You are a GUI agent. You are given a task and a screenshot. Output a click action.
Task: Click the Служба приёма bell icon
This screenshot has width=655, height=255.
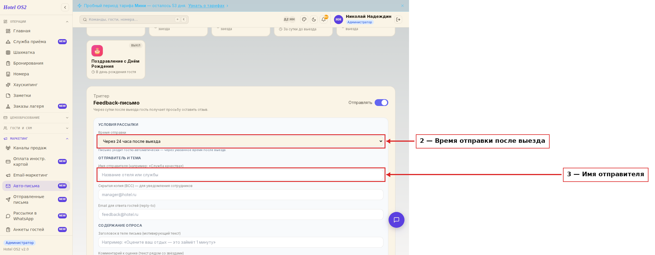click(8, 42)
